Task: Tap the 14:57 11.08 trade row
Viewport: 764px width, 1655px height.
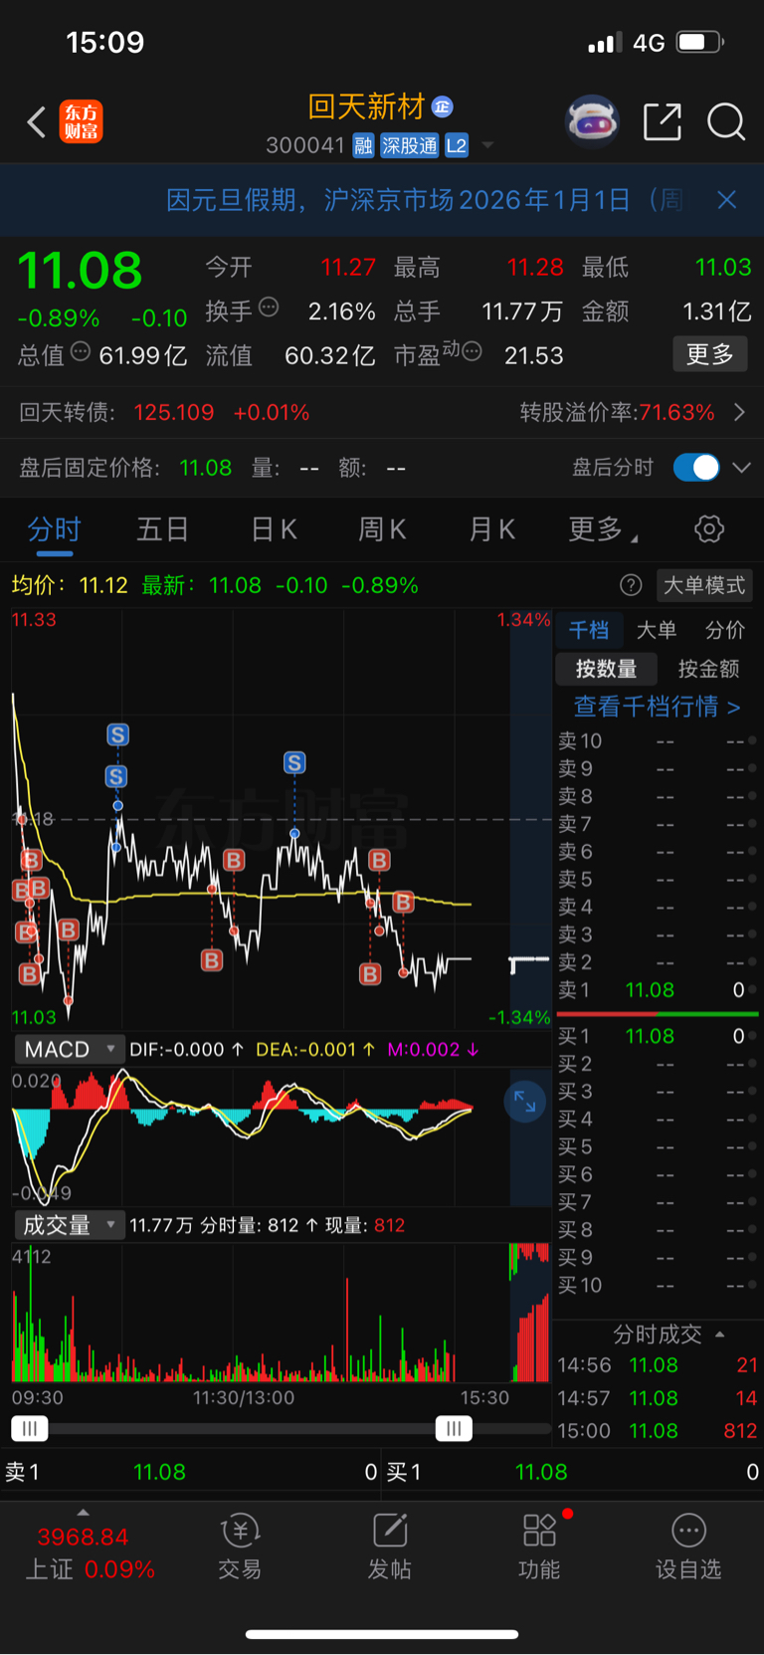Action: point(657,1398)
